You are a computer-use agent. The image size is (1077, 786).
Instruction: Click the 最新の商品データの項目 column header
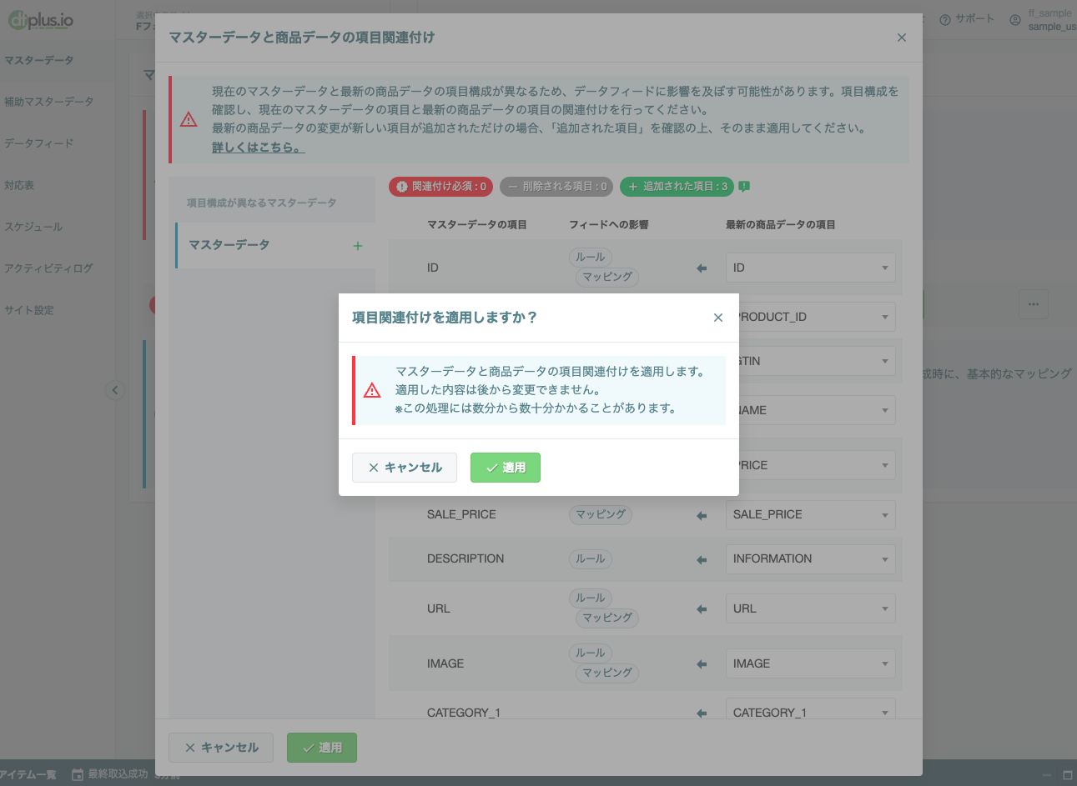click(781, 224)
